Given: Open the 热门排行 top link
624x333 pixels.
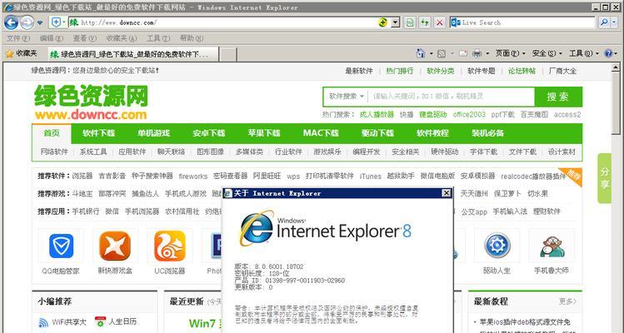Looking at the screenshot, I should click(400, 72).
